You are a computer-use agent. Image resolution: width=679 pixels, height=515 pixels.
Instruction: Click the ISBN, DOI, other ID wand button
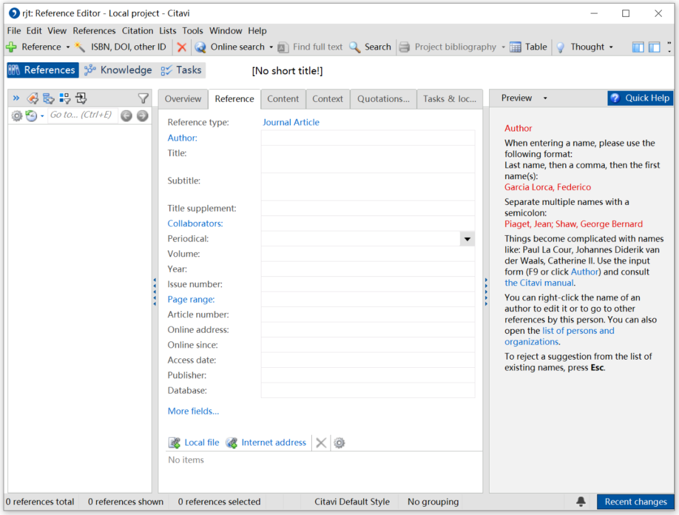coord(121,47)
